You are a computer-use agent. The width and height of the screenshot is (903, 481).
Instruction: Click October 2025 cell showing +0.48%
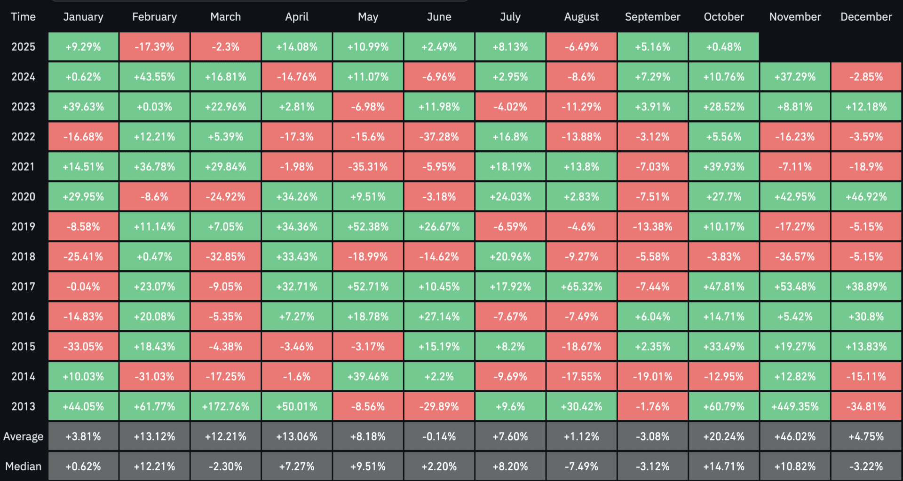point(723,47)
